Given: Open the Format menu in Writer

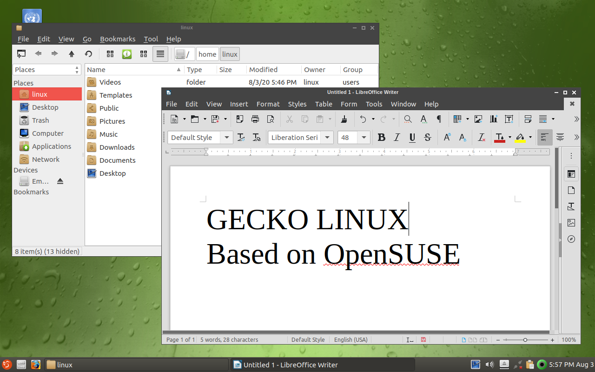Looking at the screenshot, I should pyautogui.click(x=268, y=104).
